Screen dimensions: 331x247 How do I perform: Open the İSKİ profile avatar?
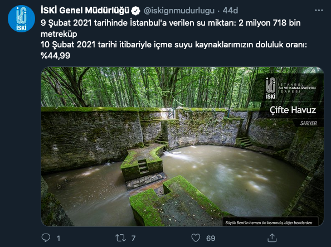click(x=21, y=18)
